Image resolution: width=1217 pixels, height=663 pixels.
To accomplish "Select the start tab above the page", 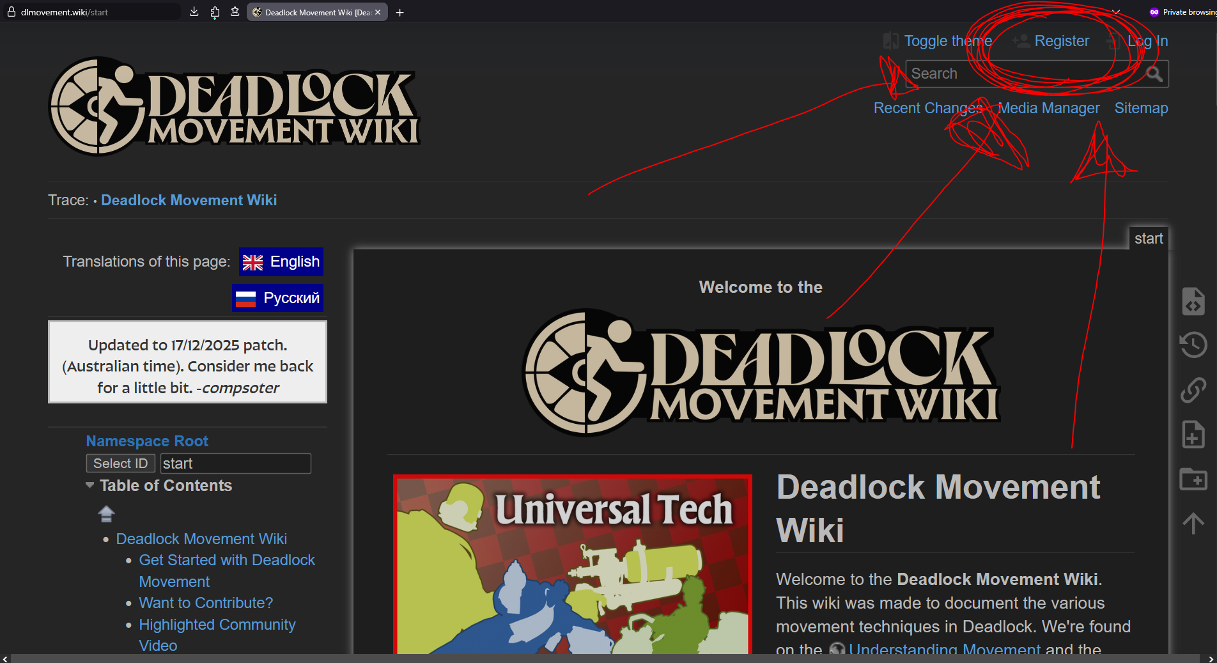I will tap(1149, 238).
